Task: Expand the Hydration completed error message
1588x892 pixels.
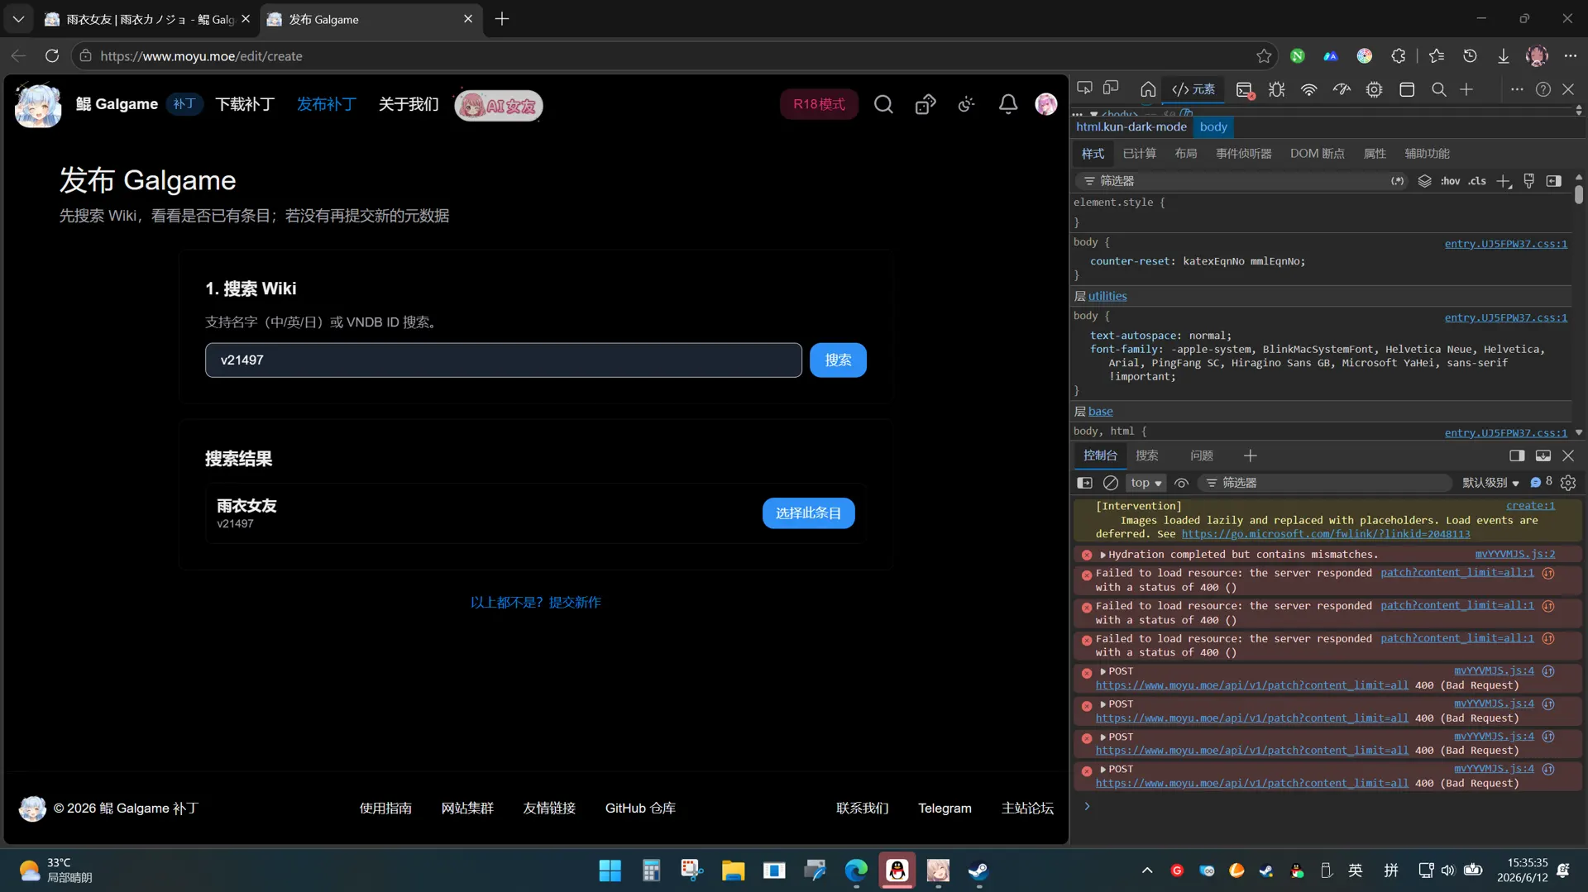Action: [1103, 555]
